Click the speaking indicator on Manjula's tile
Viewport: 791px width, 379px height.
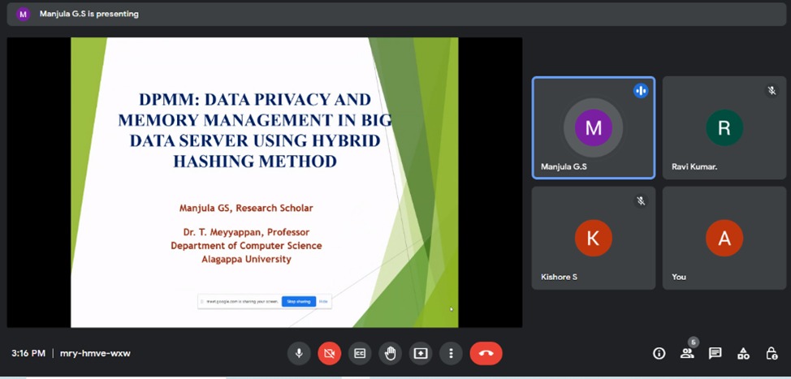pos(641,91)
